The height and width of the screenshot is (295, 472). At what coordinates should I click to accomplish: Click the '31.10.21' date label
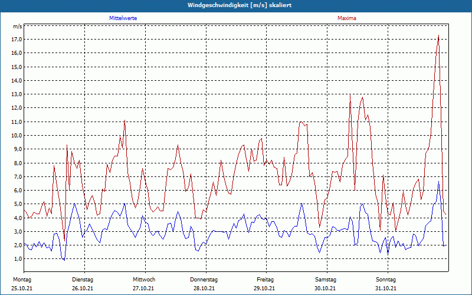[386, 289]
